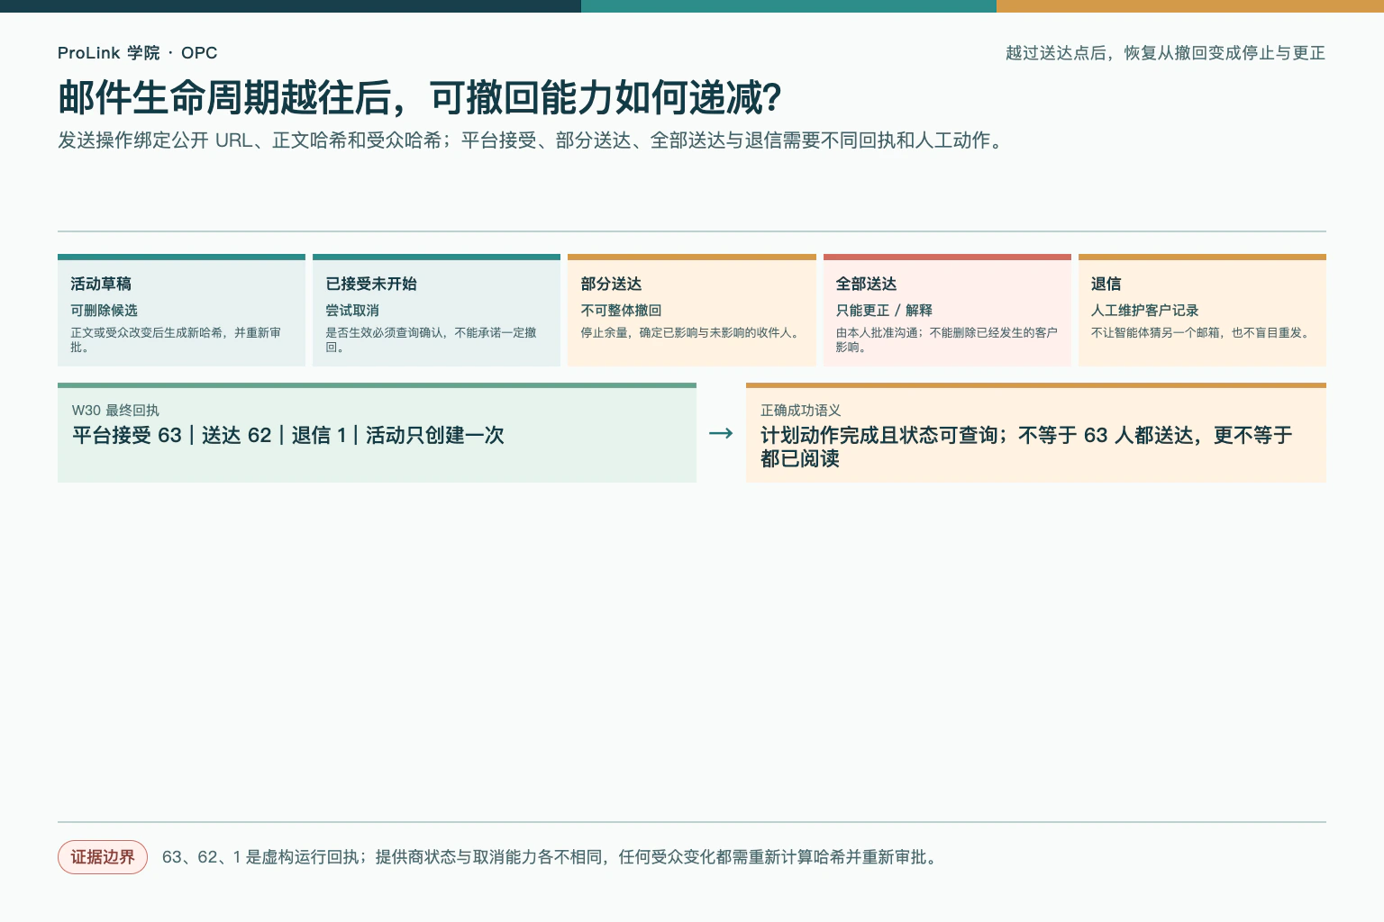Click description 是否生效必须查询确认

tap(431, 339)
